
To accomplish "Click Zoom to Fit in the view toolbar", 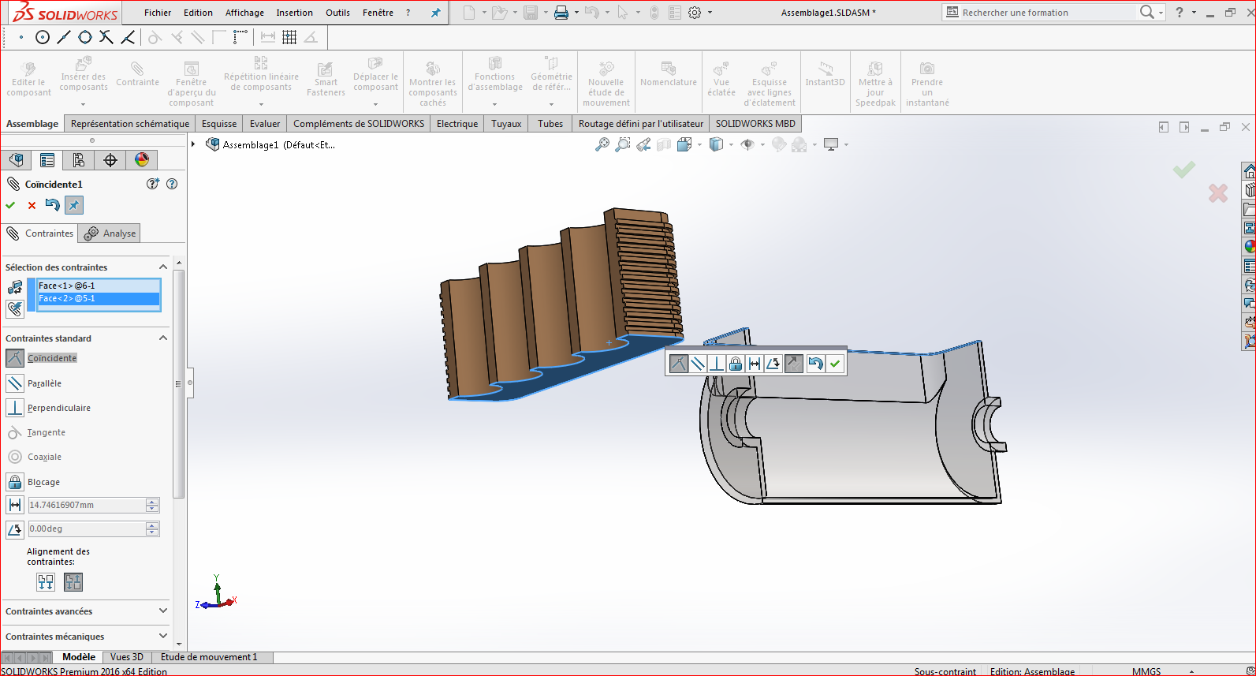I will pyautogui.click(x=602, y=144).
